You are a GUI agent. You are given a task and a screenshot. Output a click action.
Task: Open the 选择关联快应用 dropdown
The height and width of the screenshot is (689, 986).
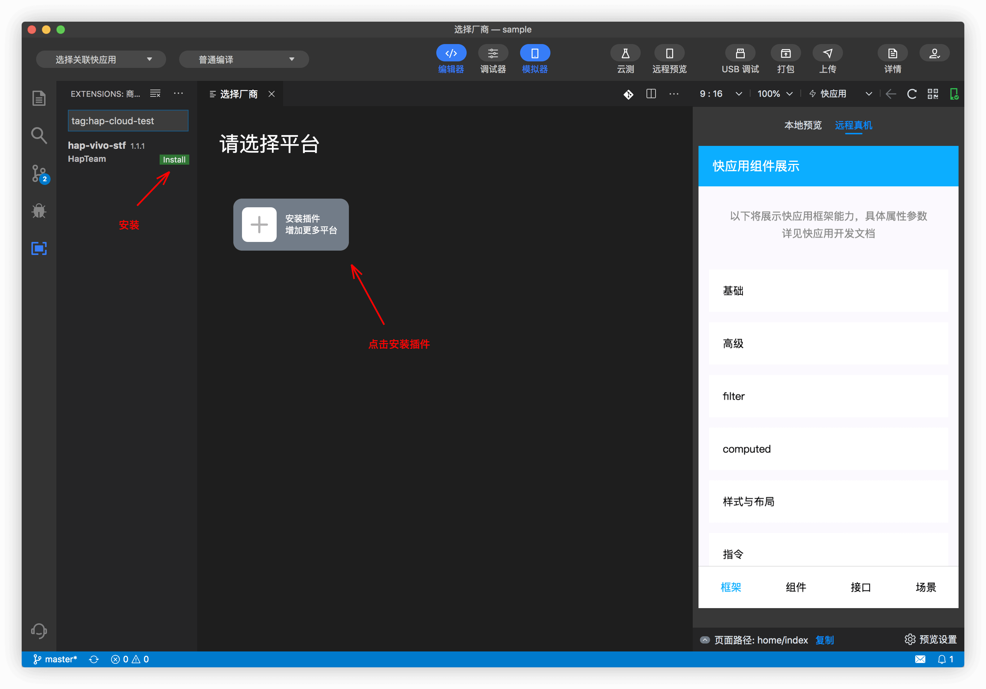pyautogui.click(x=101, y=59)
